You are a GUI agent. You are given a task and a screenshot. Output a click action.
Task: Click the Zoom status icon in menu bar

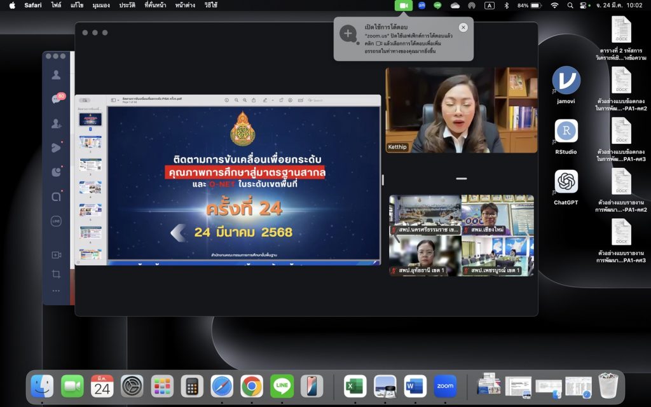(x=422, y=5)
